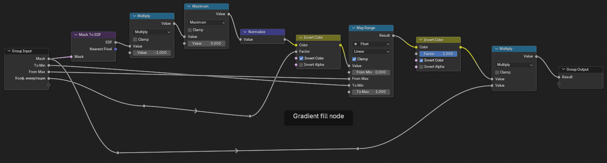
Task: Click Color output socket on Invert Color with Factor 1.000
Action: point(460,47)
